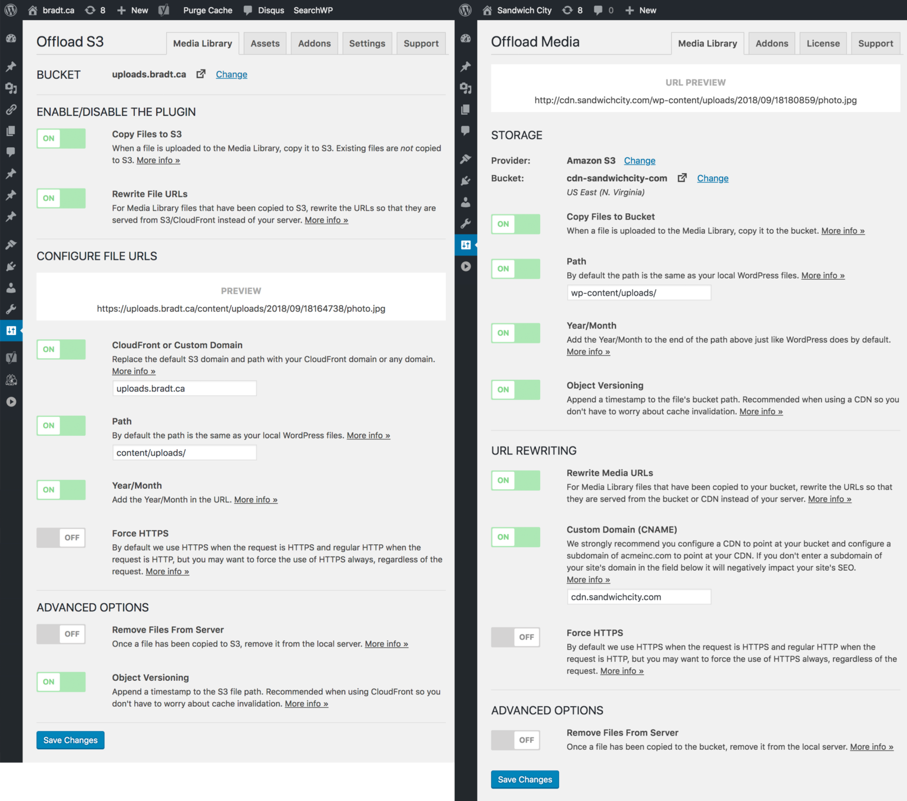Open updates icon in bradt.ca admin bar
Screen dimensions: 907x801
coord(90,10)
